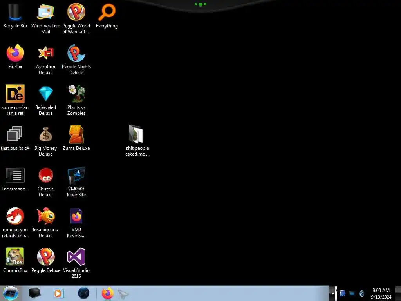Open the Action Center flag tray icon

pos(342,294)
